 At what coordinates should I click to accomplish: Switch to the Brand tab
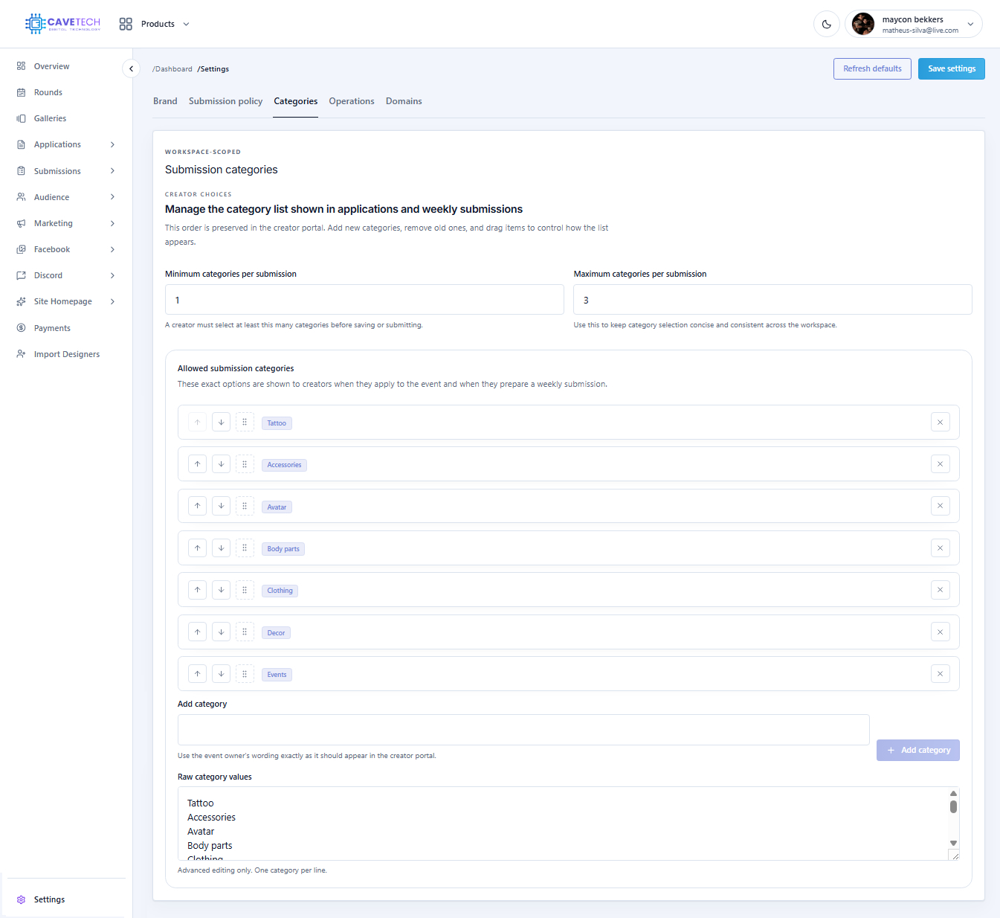165,101
